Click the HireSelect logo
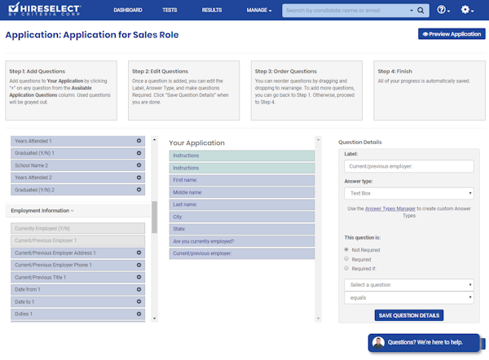Viewport: 489px width, 360px height. point(47,11)
